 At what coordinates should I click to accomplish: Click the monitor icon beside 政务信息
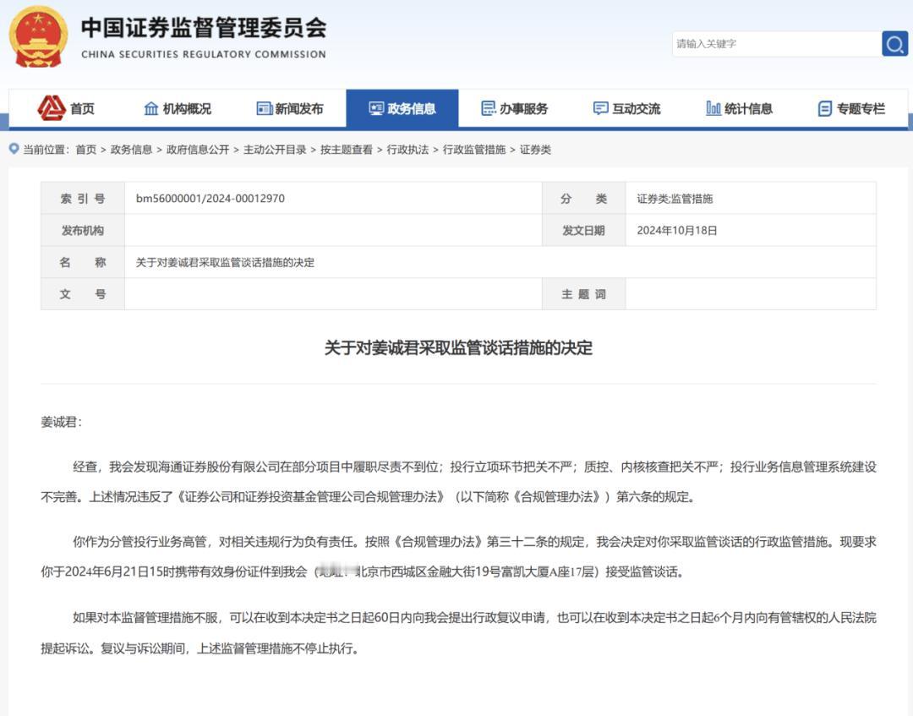pyautogui.click(x=376, y=108)
